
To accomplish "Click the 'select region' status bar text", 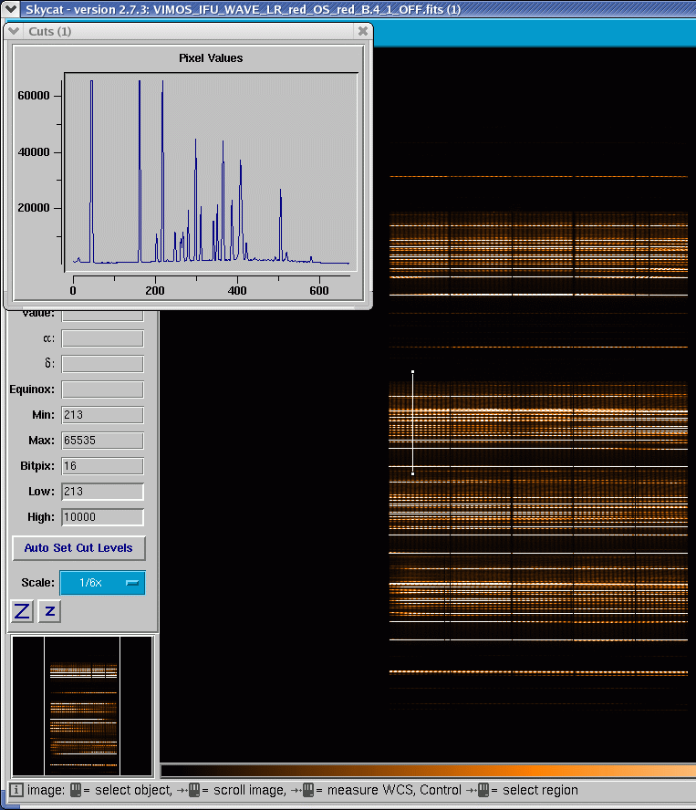I will pos(540,790).
